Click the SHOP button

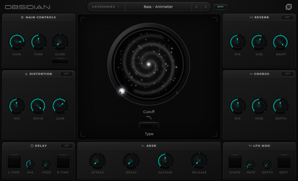coord(221,7)
